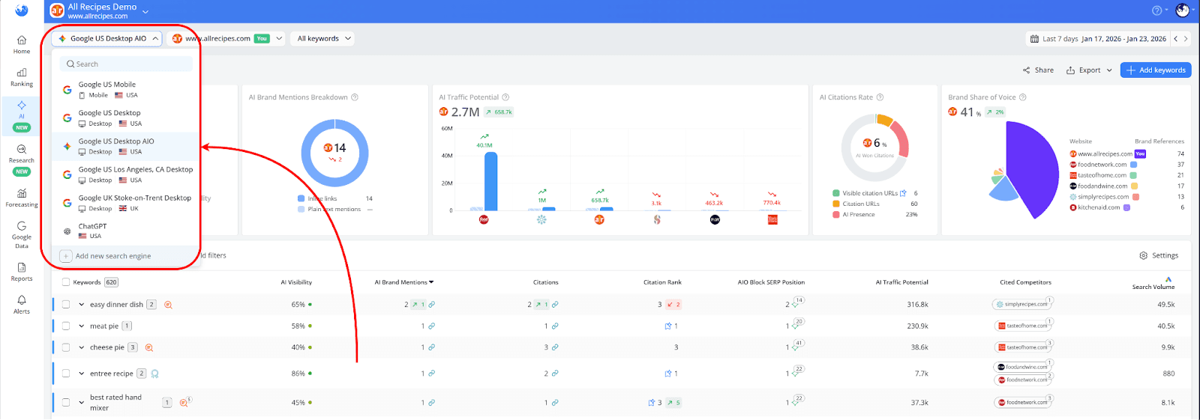The image size is (1200, 420).
Task: Open the All keywords dropdown
Action: pyautogui.click(x=322, y=38)
